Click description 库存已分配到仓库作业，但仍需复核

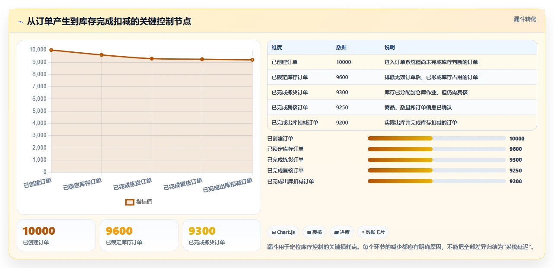426,93
